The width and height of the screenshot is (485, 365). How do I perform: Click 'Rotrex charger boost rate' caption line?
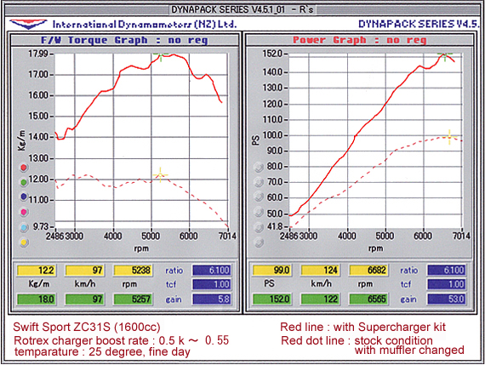(x=121, y=340)
